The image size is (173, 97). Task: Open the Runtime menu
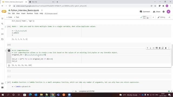point(30,13)
